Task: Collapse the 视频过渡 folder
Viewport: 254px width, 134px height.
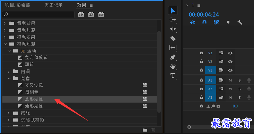Action: coord(5,44)
